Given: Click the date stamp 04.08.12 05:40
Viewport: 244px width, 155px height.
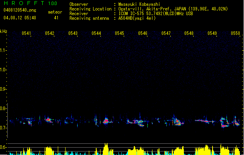Looking at the screenshot, I should click(x=20, y=18).
